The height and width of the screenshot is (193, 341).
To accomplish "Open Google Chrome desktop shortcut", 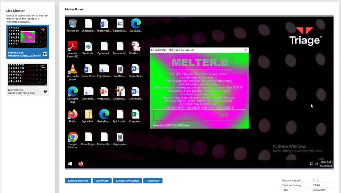I will tap(73, 137).
